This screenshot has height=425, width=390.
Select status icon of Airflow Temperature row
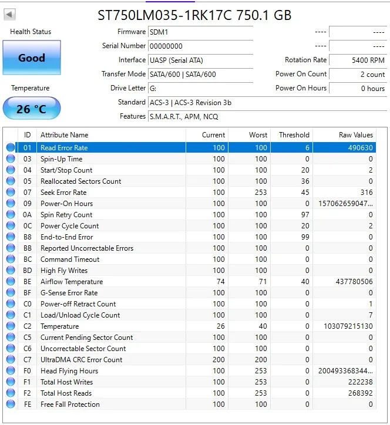[11, 281]
